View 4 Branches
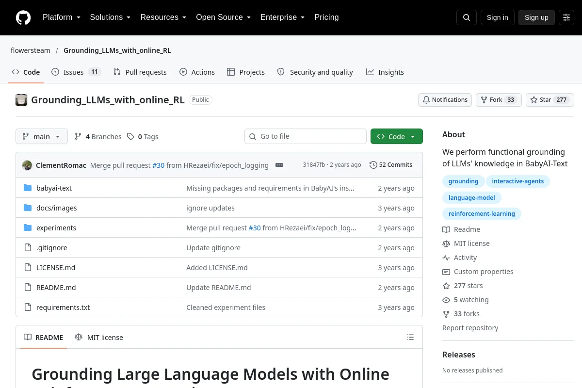The image size is (582, 388). click(x=98, y=137)
